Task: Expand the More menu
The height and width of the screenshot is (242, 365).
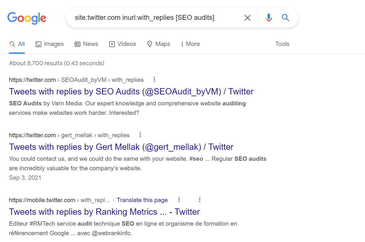Action: point(190,44)
